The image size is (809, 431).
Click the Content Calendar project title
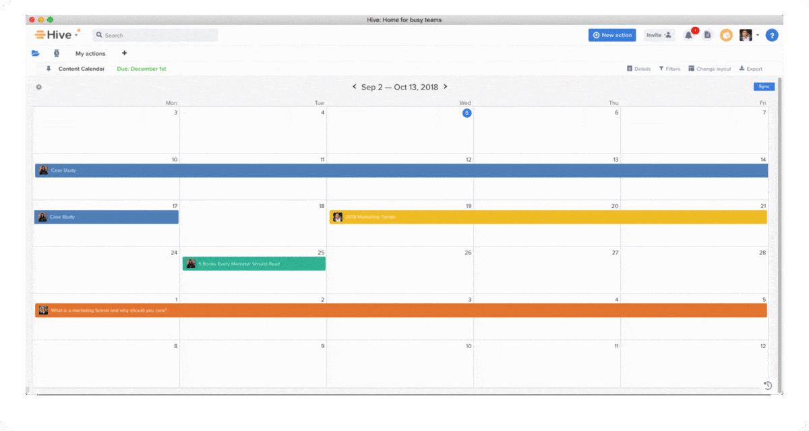[82, 69]
